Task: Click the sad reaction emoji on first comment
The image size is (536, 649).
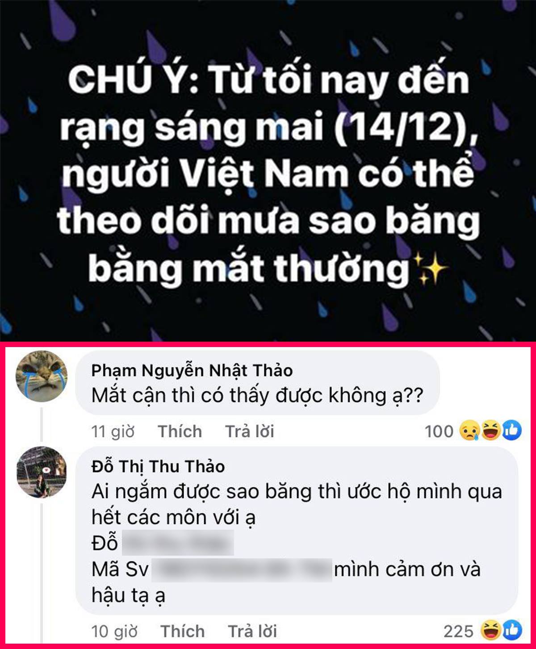Action: pos(469,431)
